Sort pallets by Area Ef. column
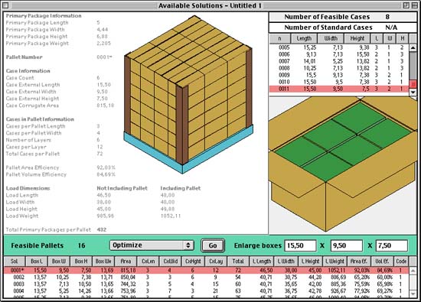This screenshot has height=302, width=421. (x=358, y=261)
